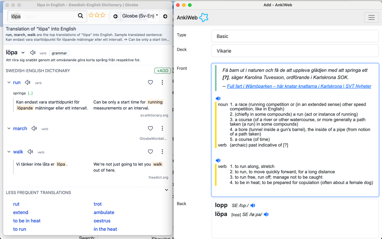
Task: Go to previous dictionary with left arrow
Action: (115, 16)
